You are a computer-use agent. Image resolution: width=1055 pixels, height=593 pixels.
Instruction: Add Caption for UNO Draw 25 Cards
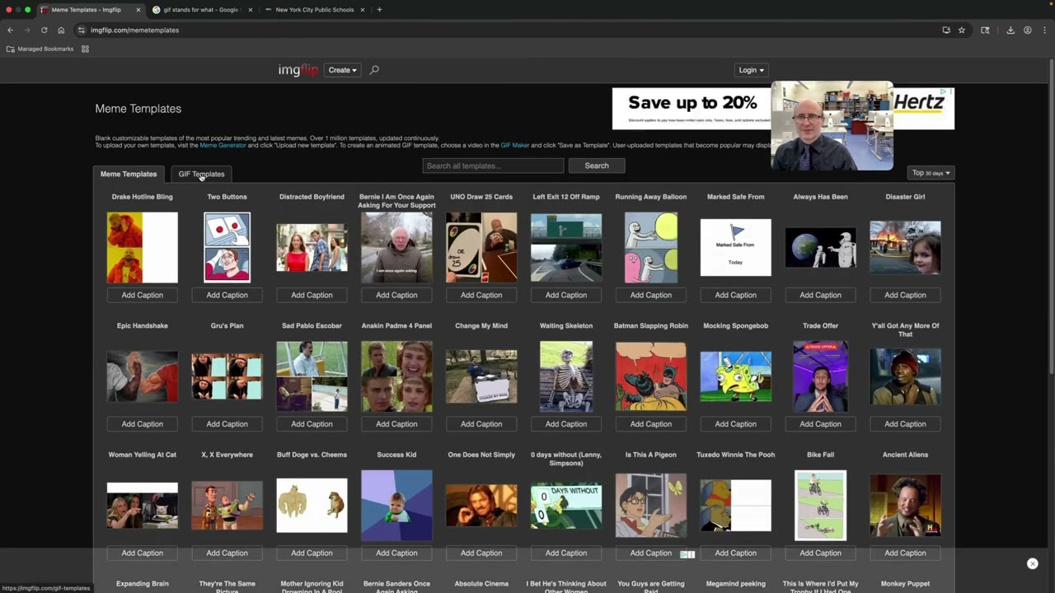481,295
